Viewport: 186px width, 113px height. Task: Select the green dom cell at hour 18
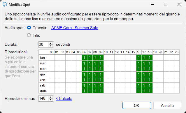pos(150,91)
